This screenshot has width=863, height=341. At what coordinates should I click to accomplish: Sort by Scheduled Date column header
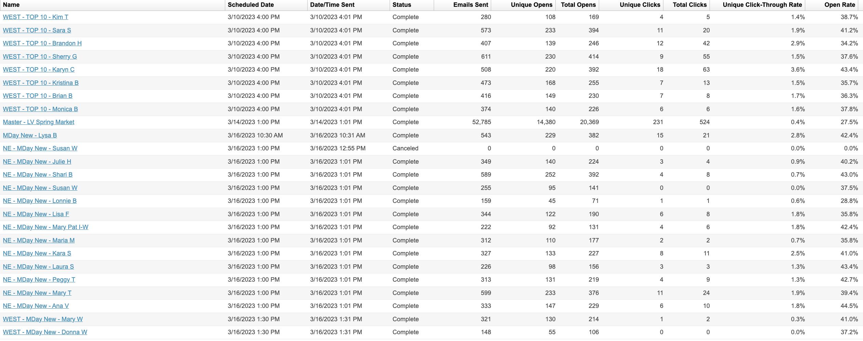pos(251,5)
